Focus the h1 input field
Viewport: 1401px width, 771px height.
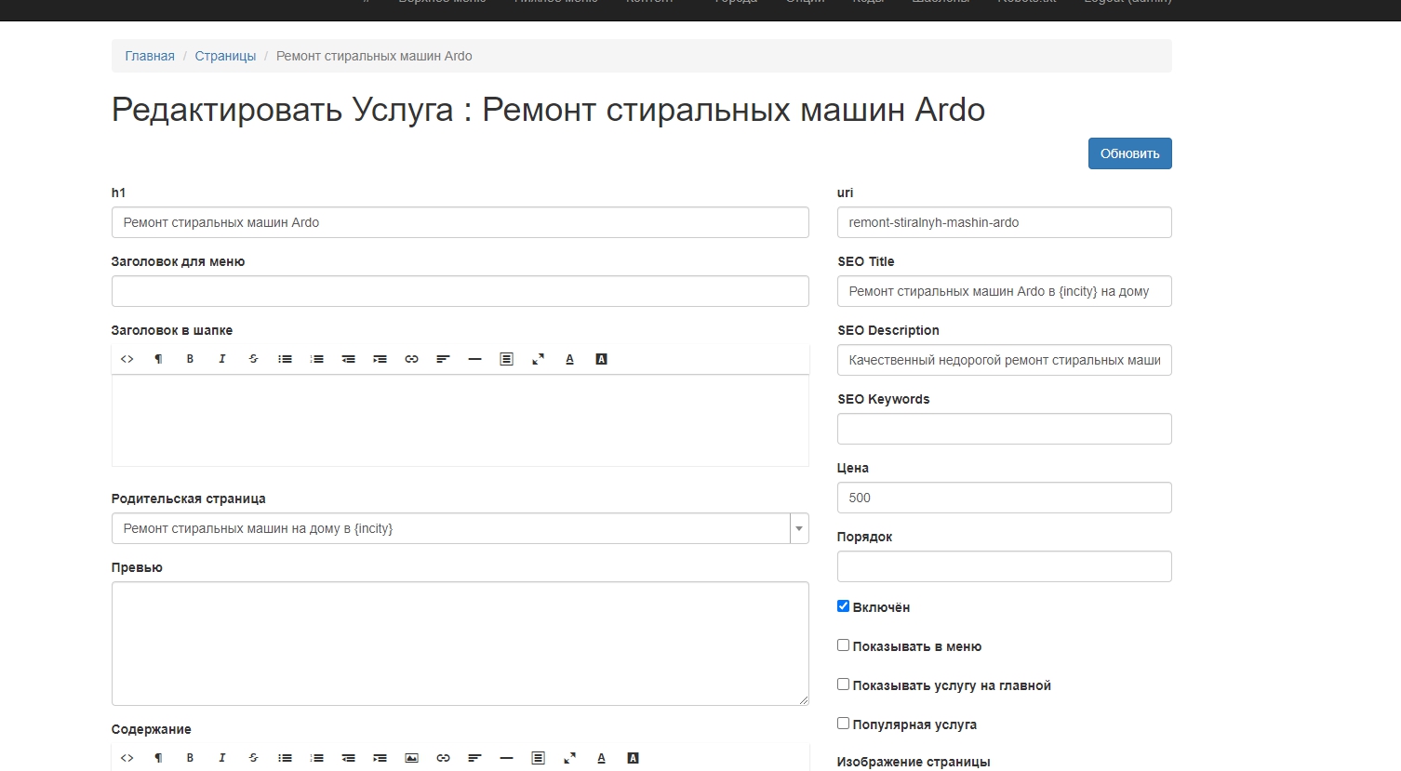pyautogui.click(x=460, y=222)
